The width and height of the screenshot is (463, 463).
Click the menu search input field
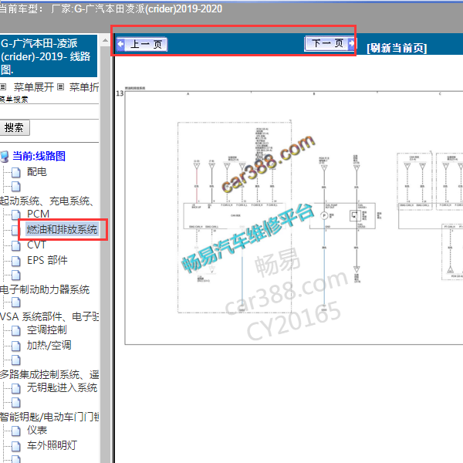click(49, 112)
